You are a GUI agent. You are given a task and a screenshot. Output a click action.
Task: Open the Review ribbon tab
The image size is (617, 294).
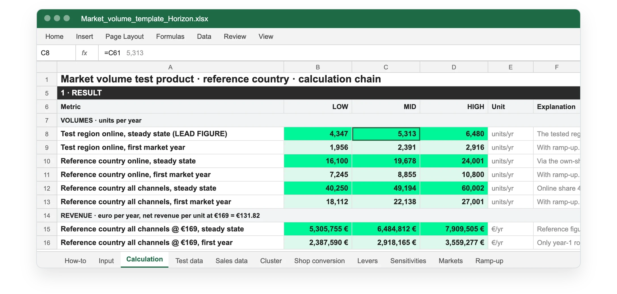[235, 37]
